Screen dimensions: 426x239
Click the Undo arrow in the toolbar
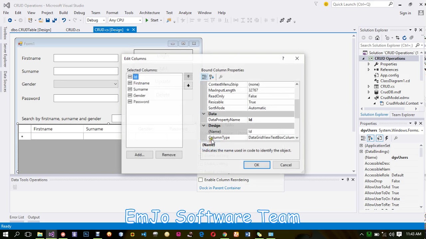[x=64, y=20]
